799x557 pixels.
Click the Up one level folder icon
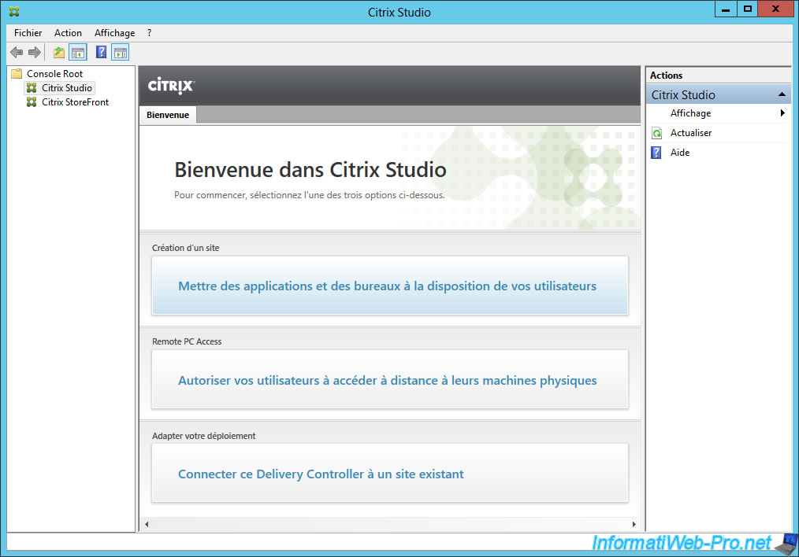click(x=59, y=53)
